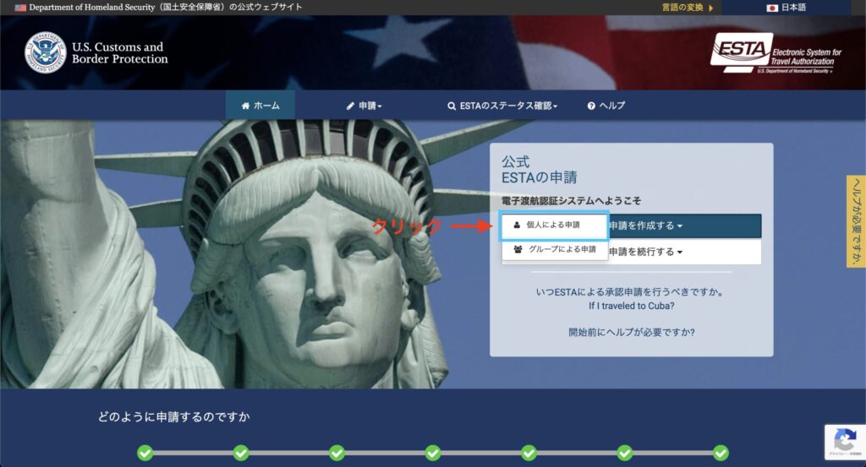
Task: Click the yellow ヘルプが必要ですか side tab
Action: pyautogui.click(x=856, y=221)
